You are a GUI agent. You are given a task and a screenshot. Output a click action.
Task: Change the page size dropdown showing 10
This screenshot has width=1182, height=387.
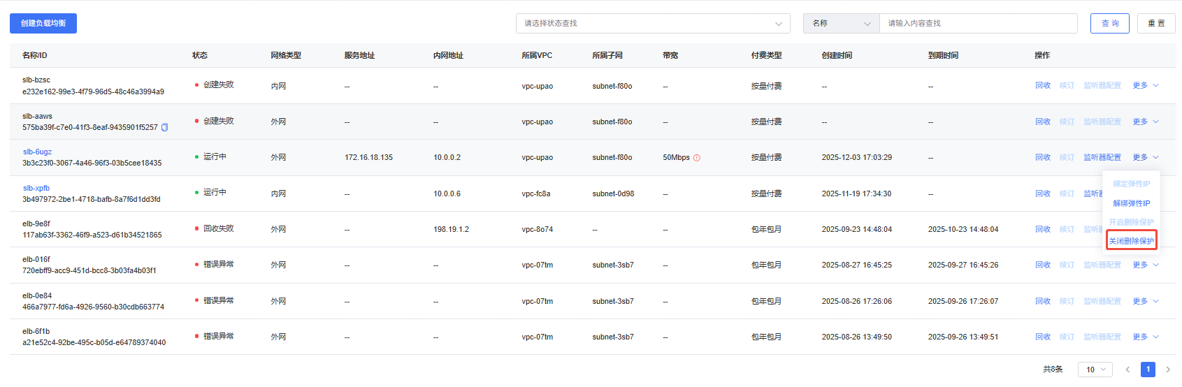point(1095,370)
